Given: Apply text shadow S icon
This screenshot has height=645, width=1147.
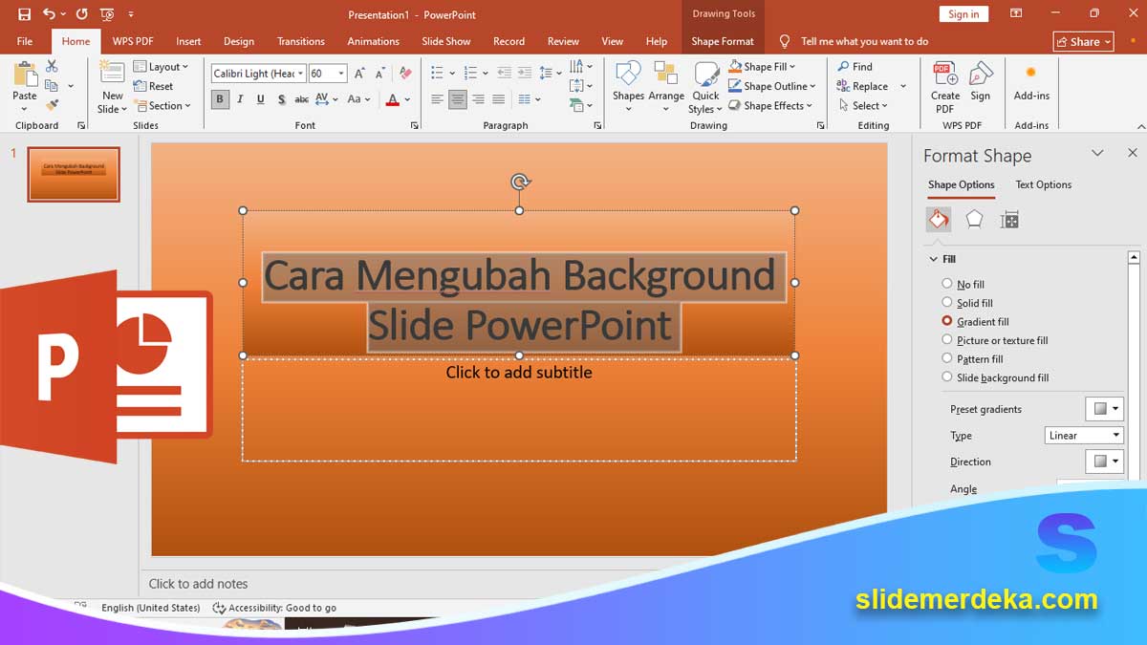Looking at the screenshot, I should tap(280, 99).
